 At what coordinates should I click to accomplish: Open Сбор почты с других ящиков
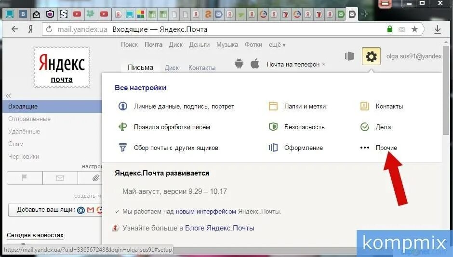(x=176, y=148)
